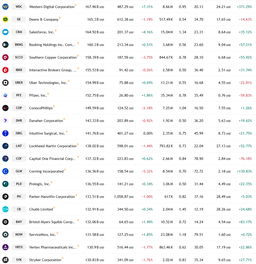Open the LMT ticker symbol
The height and width of the screenshot is (264, 256).
[x=19, y=146]
